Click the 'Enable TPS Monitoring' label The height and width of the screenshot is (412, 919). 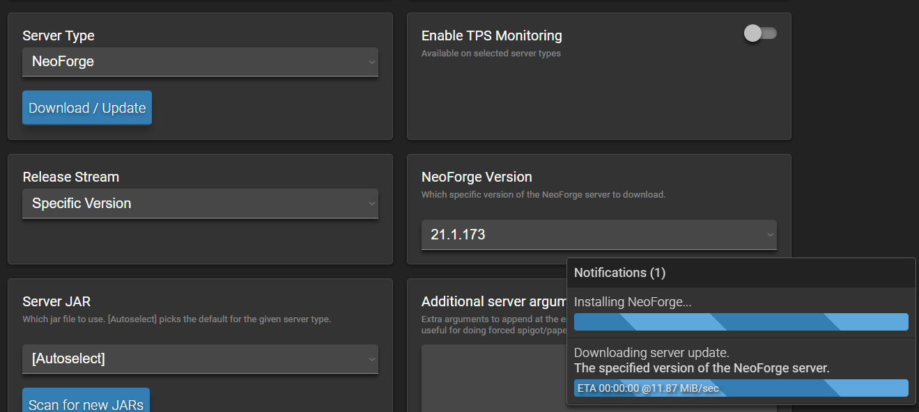(x=492, y=35)
